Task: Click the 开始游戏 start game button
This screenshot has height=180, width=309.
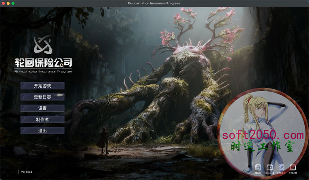Action: click(42, 86)
